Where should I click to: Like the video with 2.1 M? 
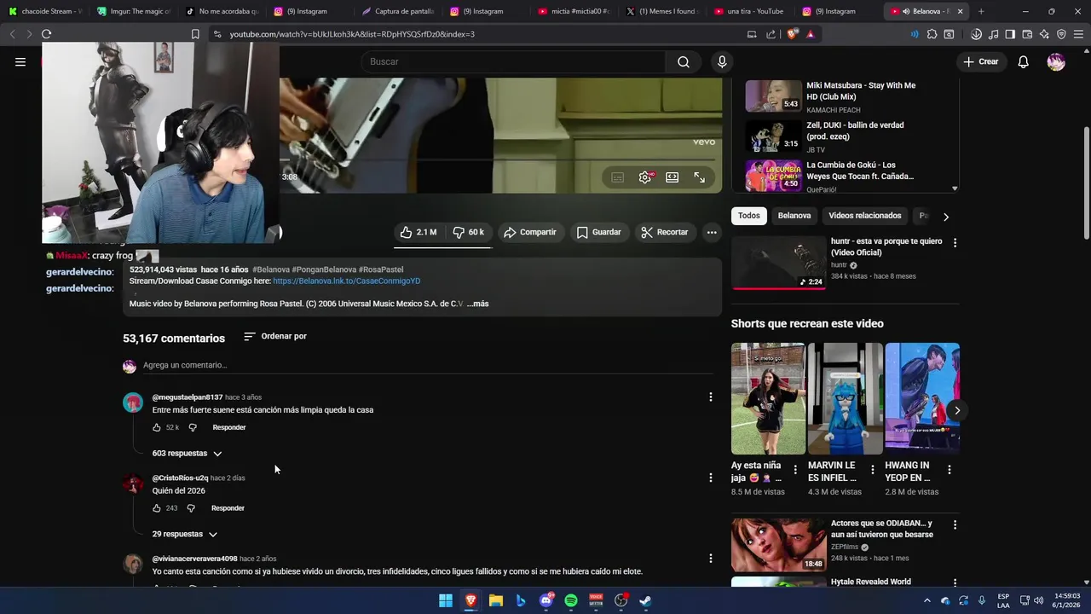(x=419, y=232)
